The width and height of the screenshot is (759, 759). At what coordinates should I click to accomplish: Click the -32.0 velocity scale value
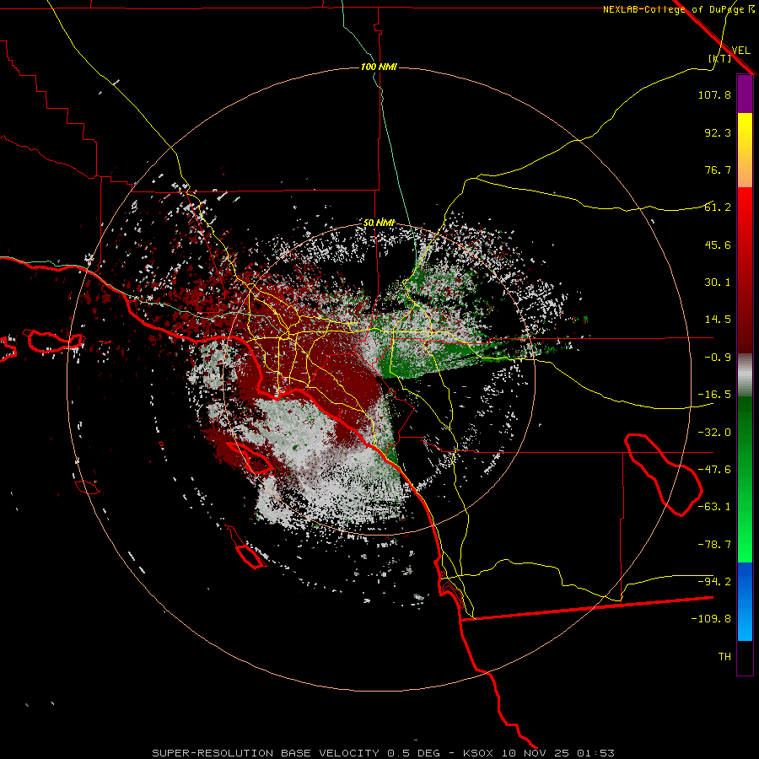714,433
